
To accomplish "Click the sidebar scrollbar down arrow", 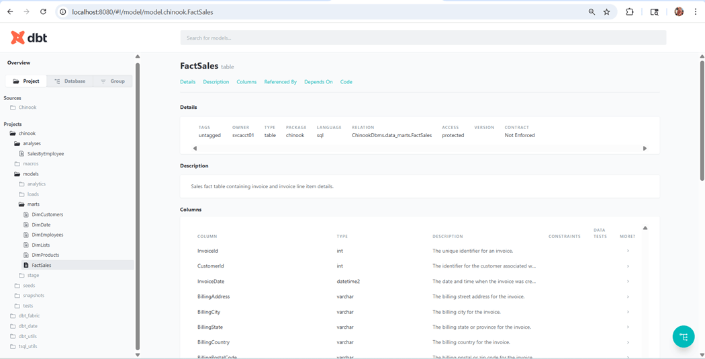I will pos(138,355).
